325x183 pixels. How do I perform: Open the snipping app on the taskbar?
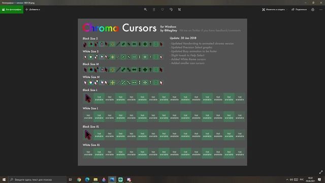tap(129, 179)
